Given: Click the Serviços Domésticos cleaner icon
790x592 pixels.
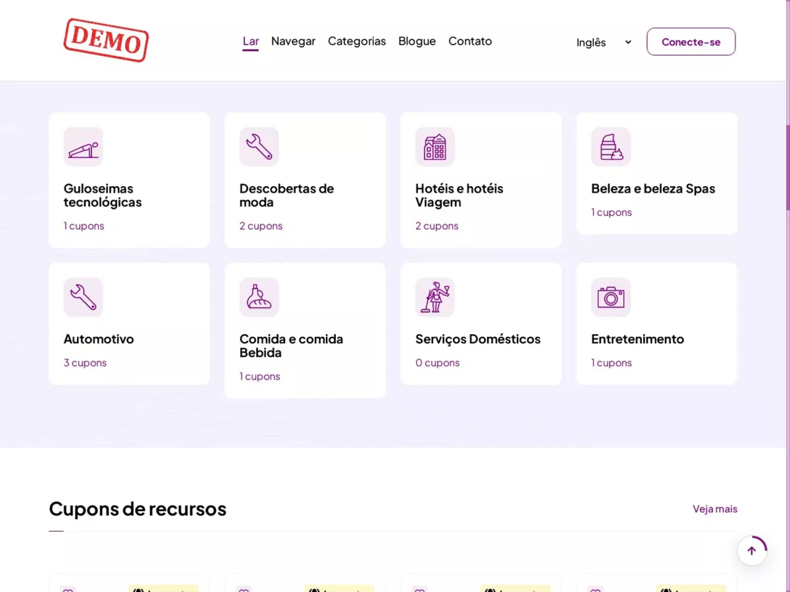Looking at the screenshot, I should [435, 297].
